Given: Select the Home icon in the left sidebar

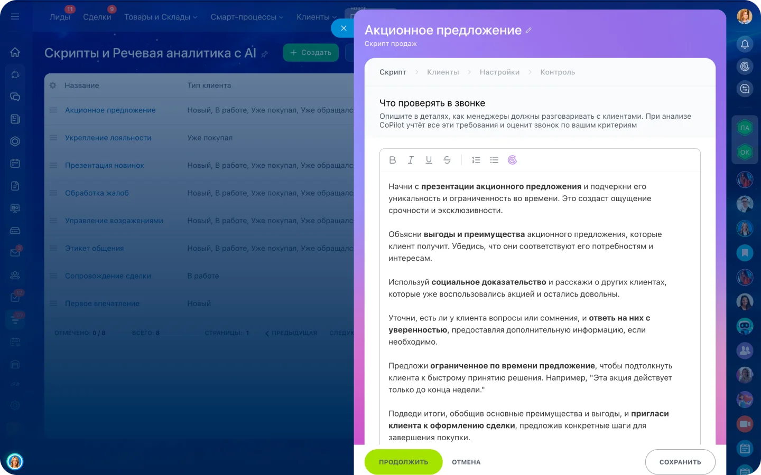Looking at the screenshot, I should pos(15,52).
